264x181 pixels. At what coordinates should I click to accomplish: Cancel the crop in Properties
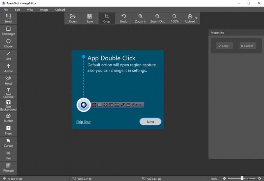point(248,46)
